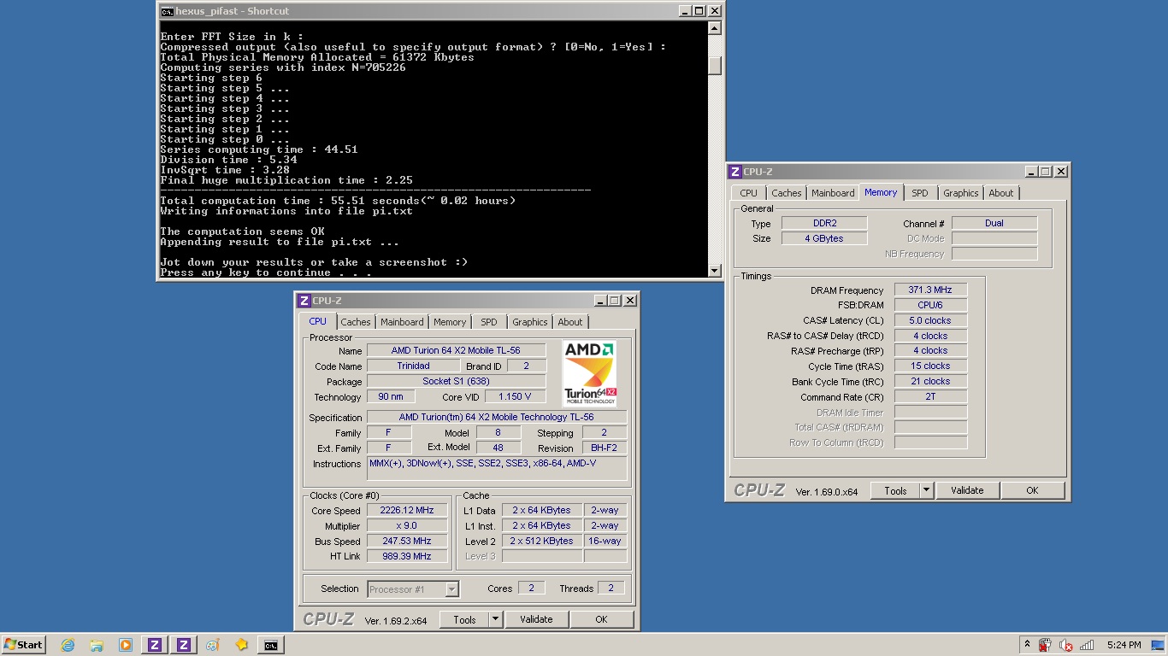The image size is (1168, 656).
Task: Show hidden tray icons chevron
Action: tap(1027, 645)
